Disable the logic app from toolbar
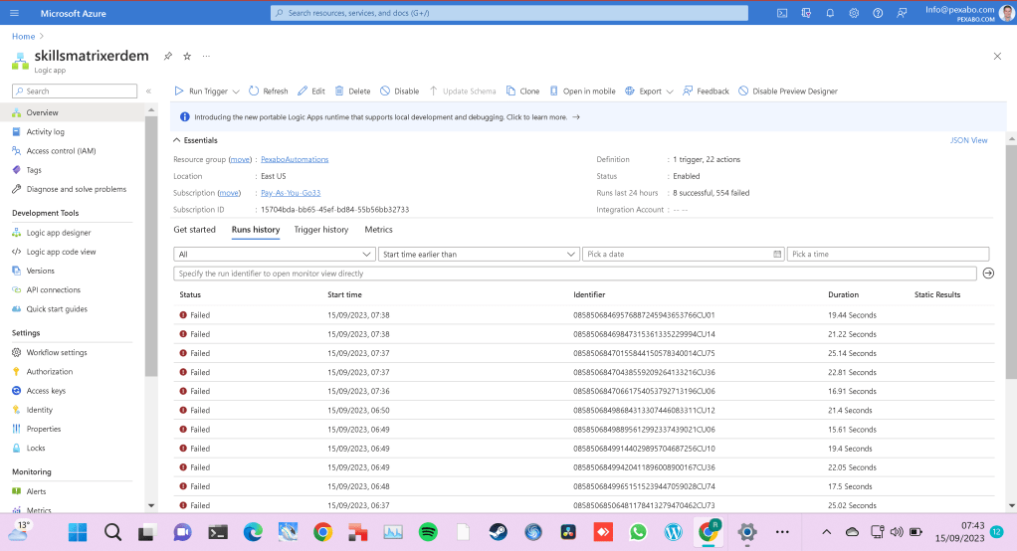 (400, 92)
